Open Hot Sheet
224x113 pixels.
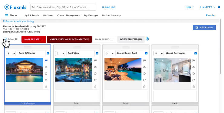[48, 15]
